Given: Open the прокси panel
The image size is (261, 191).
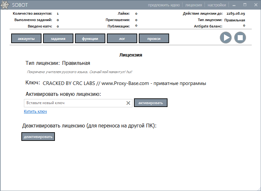Looking at the screenshot, I should point(154,38).
